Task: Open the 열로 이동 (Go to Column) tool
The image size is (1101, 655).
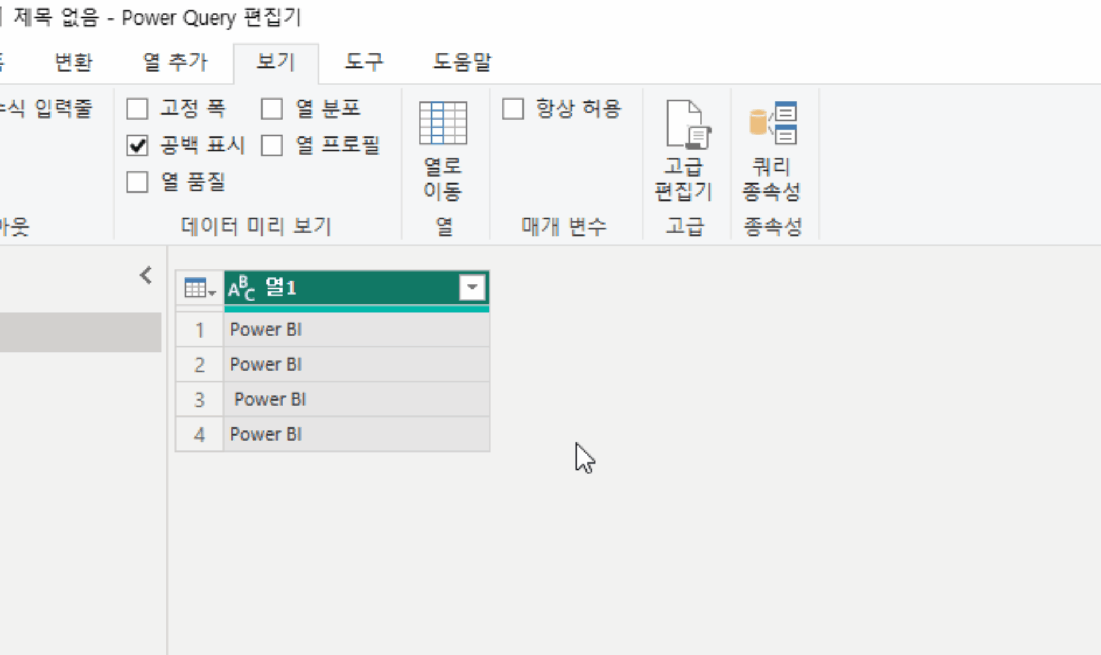Action: (443, 151)
